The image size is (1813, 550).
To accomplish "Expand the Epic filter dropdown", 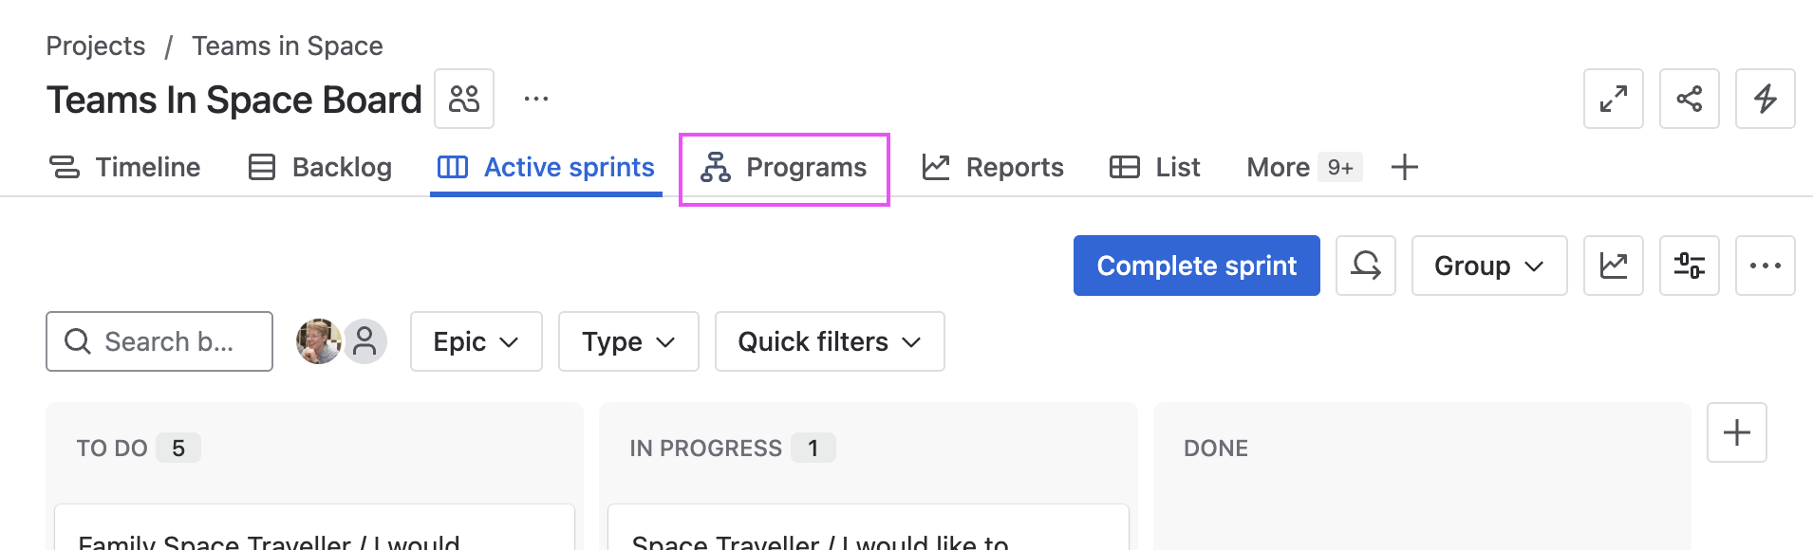I will pyautogui.click(x=476, y=341).
